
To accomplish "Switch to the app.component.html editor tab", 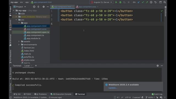I will 62,7.
